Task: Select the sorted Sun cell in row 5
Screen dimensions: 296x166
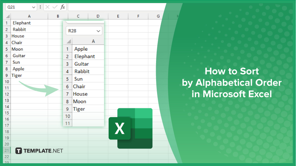Action: (88, 79)
